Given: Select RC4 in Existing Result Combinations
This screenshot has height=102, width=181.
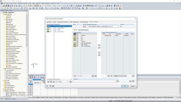Looking at the screenshot, I should (x=59, y=31).
